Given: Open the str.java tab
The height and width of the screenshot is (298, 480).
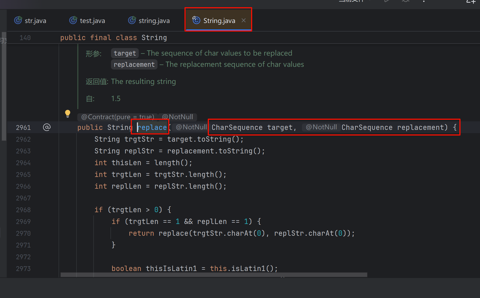Looking at the screenshot, I should click(x=35, y=21).
